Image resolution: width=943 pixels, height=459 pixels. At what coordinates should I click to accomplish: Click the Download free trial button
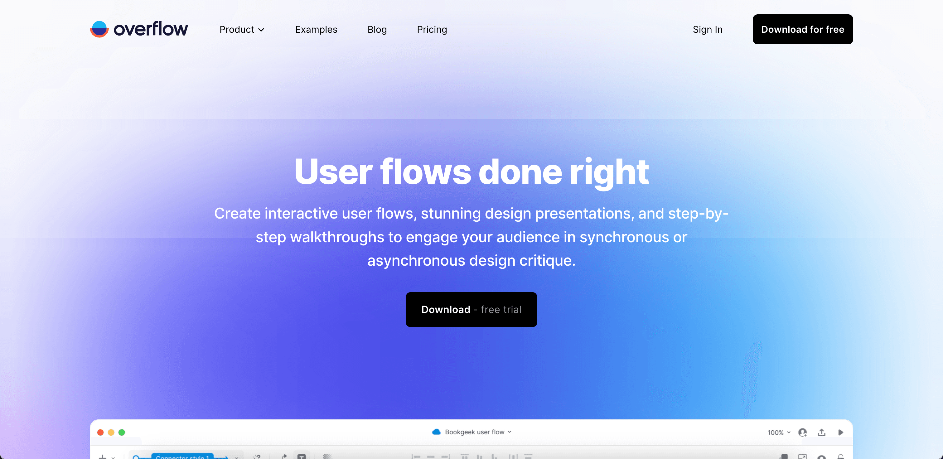coord(471,310)
